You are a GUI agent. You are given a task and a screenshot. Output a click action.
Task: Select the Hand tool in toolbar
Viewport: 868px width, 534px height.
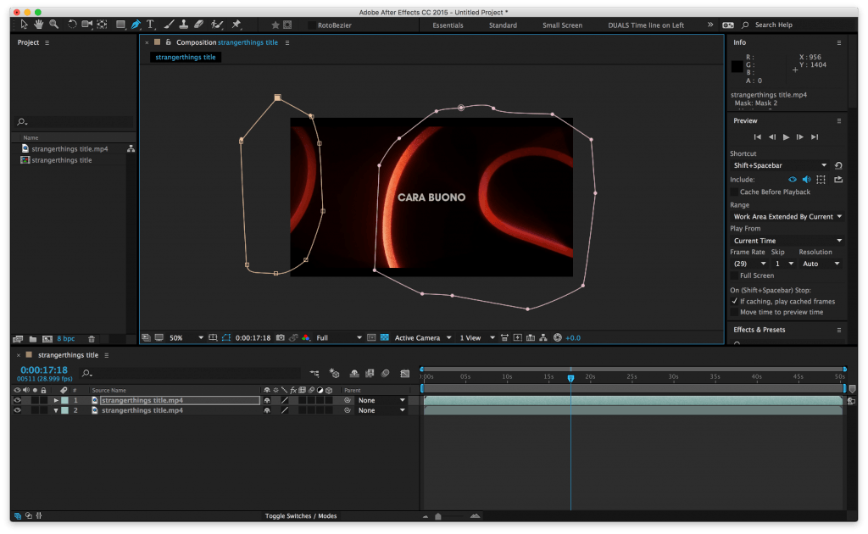[x=38, y=25]
